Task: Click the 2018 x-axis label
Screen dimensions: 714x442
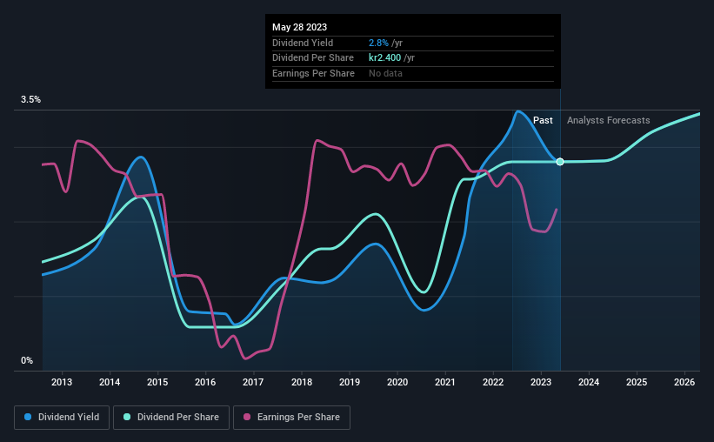Action: click(302, 382)
